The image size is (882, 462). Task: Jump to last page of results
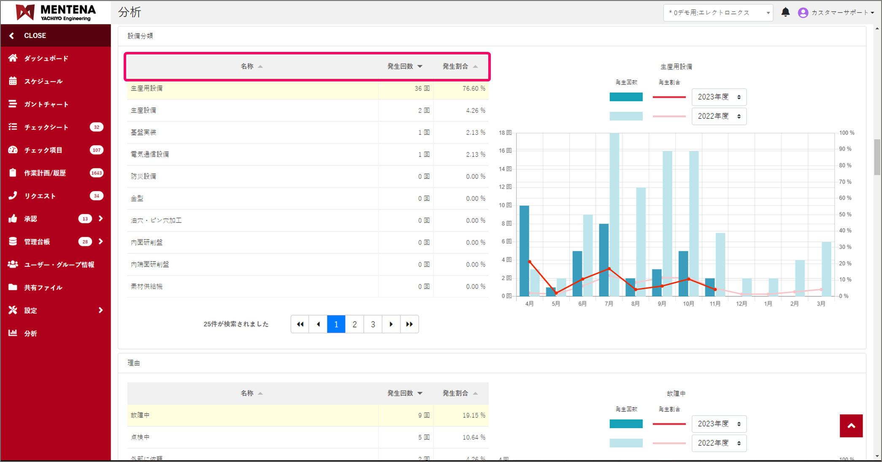coord(409,324)
